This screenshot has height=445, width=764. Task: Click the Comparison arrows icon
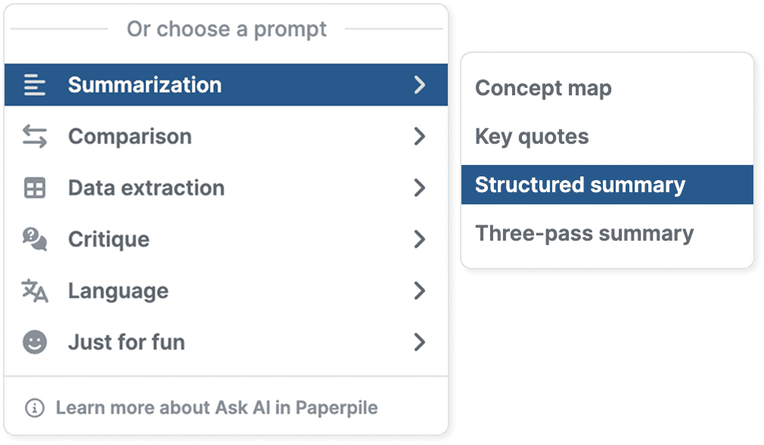(35, 137)
